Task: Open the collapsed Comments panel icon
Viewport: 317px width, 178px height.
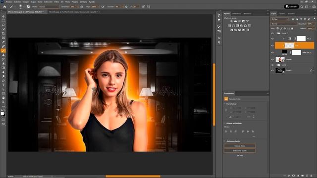Action: click(x=219, y=20)
